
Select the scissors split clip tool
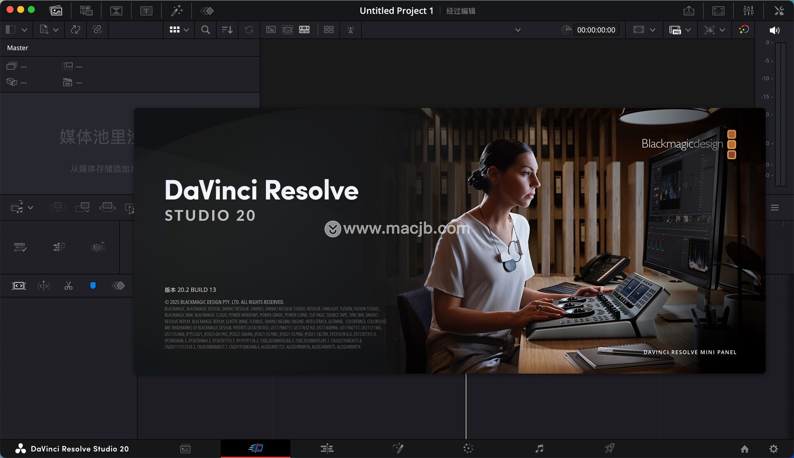(68, 286)
